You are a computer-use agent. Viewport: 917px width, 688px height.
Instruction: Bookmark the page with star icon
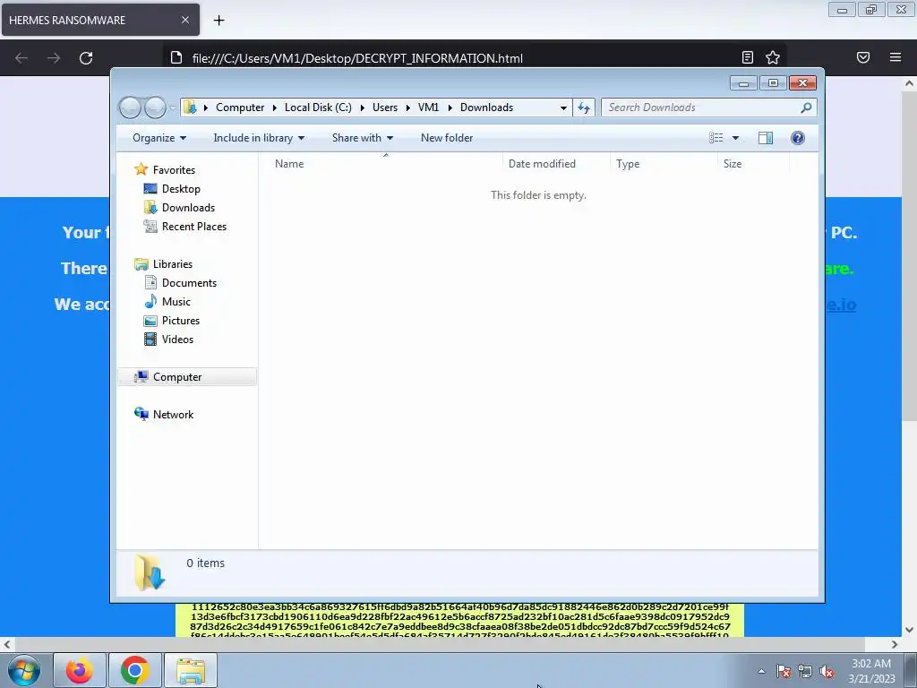pos(773,57)
